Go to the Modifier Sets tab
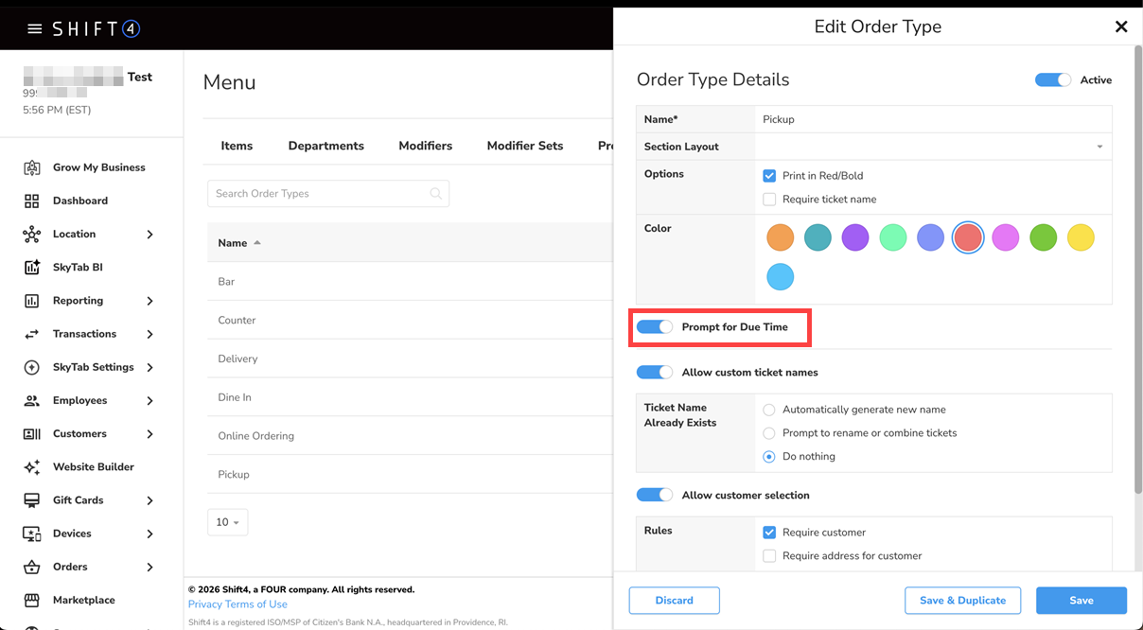The width and height of the screenshot is (1143, 630). pyautogui.click(x=524, y=146)
